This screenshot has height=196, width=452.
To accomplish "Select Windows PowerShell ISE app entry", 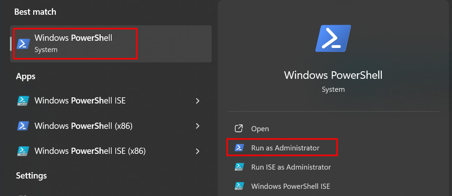I will point(111,101).
